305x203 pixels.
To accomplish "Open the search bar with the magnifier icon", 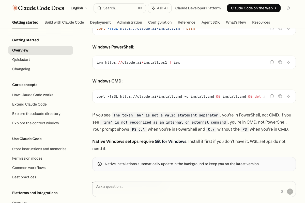I will click(99, 8).
